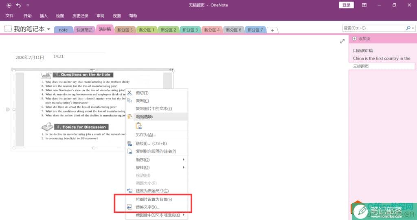Screen dimensions: 417x220
Task: Open the search scope dropdown arrow
Action: pyautogui.click(x=413, y=28)
